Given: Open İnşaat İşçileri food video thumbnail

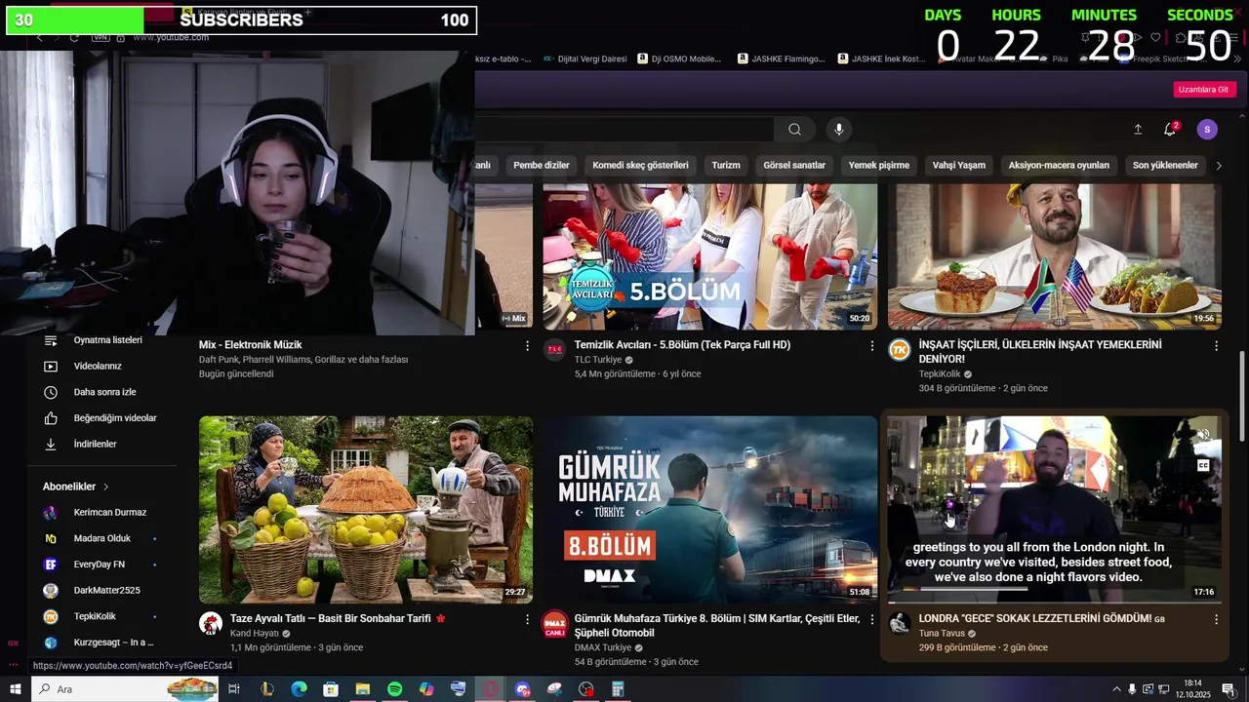Looking at the screenshot, I should pyautogui.click(x=1054, y=256).
